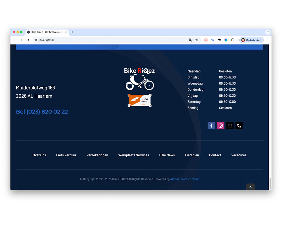Click the translate page icon
The height and width of the screenshot is (225, 282).
(x=191, y=40)
